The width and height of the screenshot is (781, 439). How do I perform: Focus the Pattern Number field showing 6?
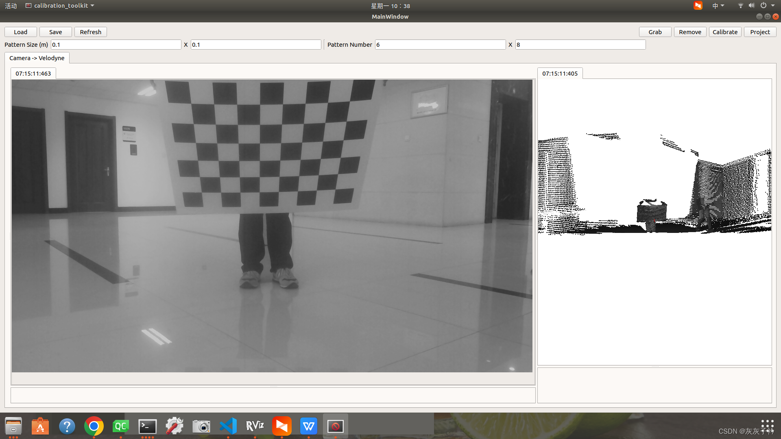[440, 45]
